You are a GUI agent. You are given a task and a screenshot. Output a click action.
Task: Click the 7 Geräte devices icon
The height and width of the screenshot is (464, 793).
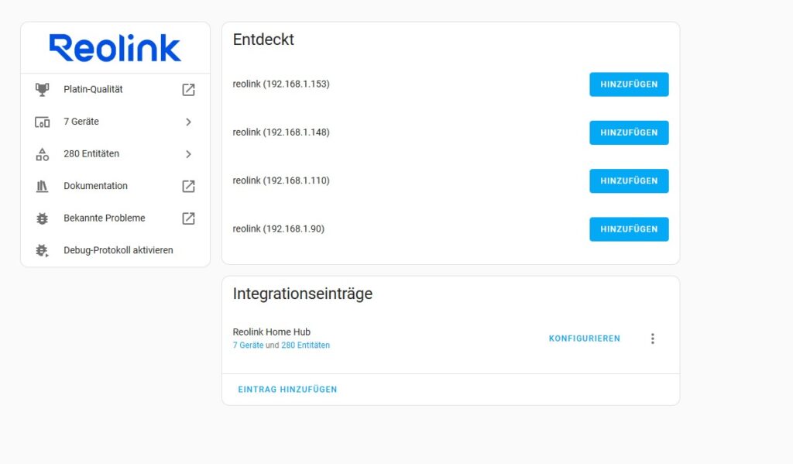(x=42, y=122)
